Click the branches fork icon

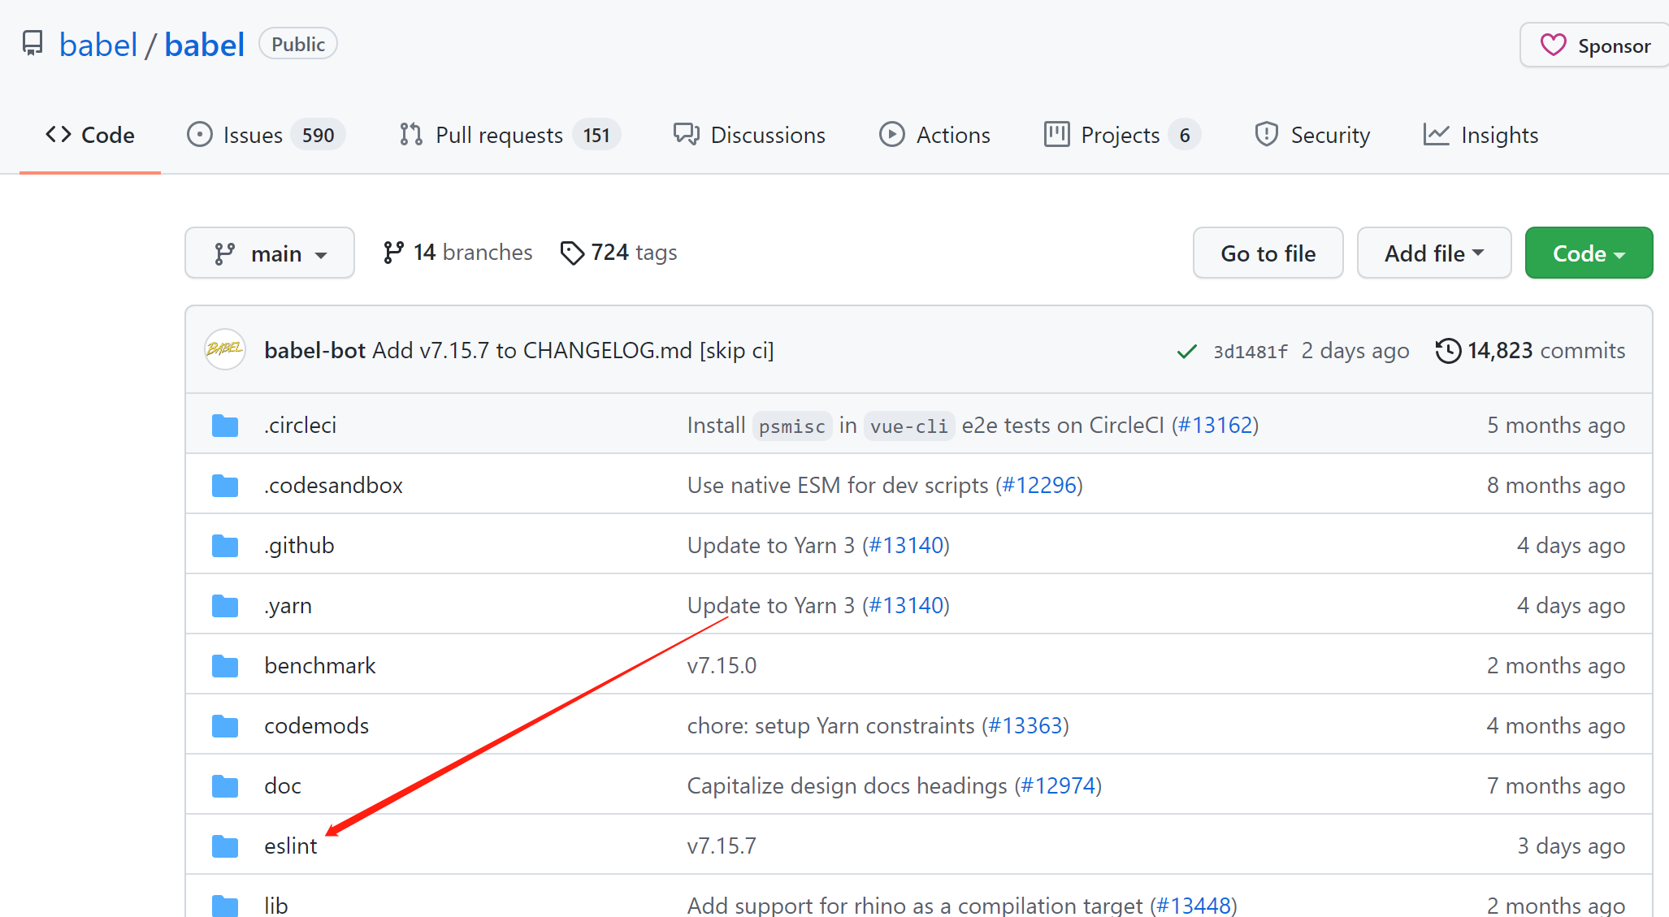coord(393,253)
